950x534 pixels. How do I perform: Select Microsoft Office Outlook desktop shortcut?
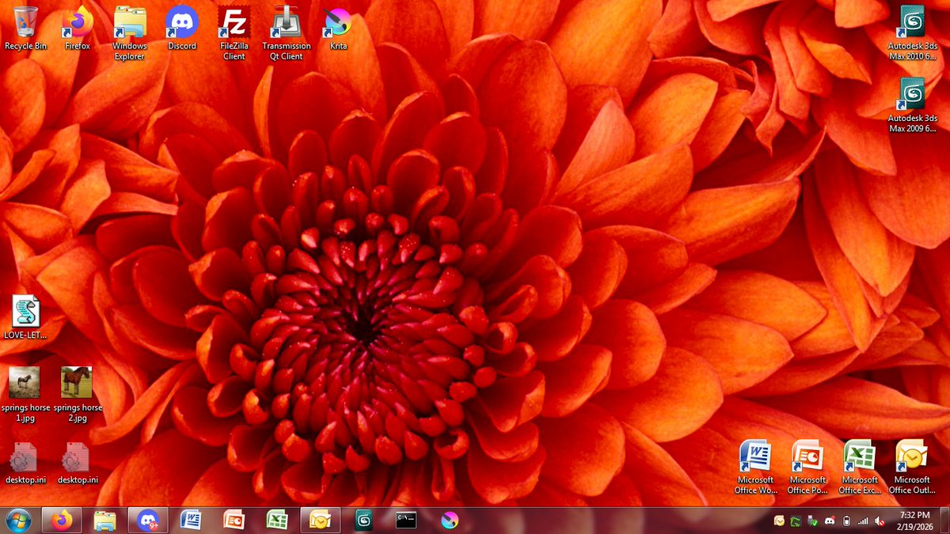(x=912, y=467)
